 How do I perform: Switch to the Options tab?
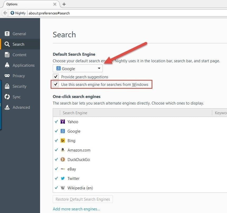coord(29,4)
